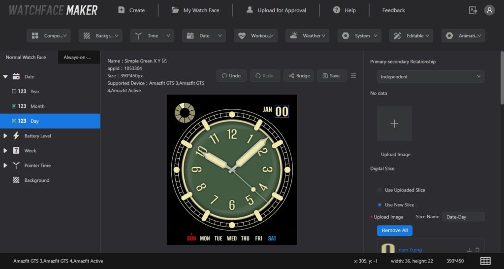Screen dimensions: 504x269
Task: Click the delete icon for num_0.png
Action: (x=477, y=250)
